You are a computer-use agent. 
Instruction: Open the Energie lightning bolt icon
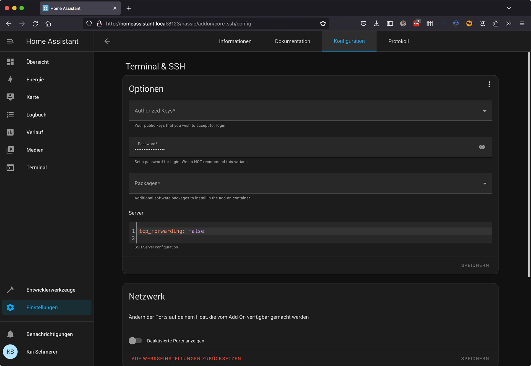point(10,79)
